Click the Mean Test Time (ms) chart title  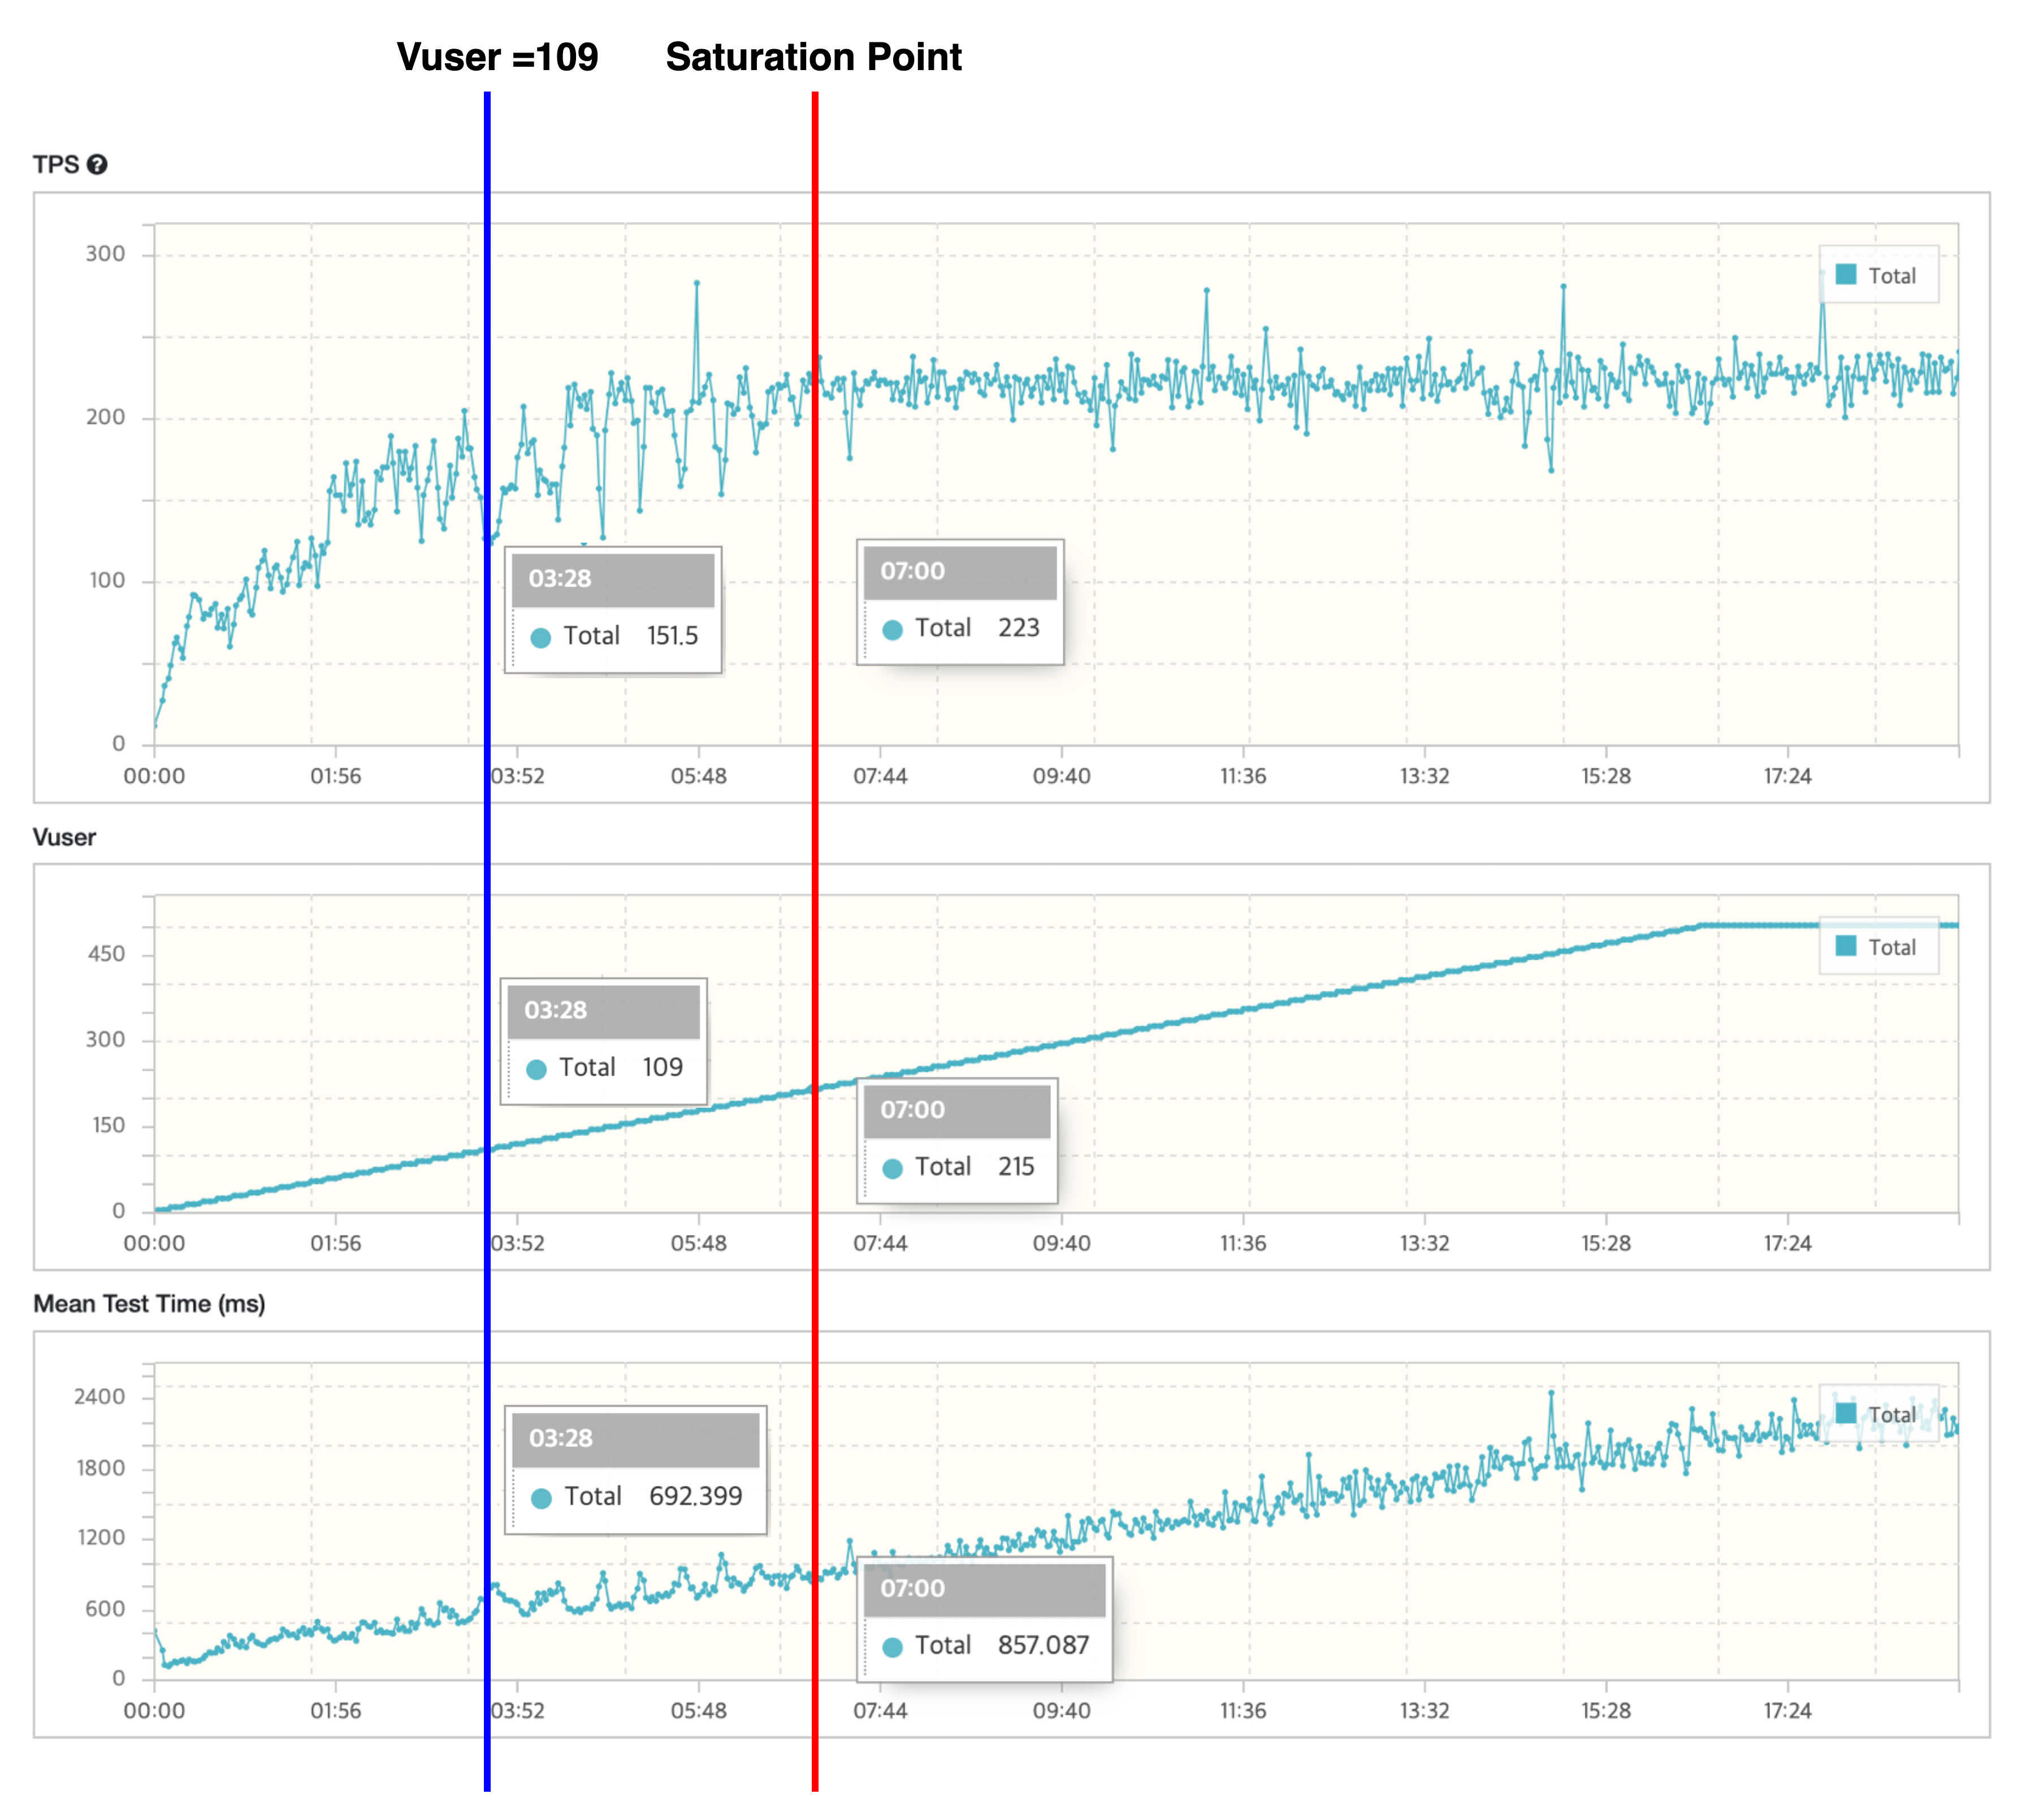coord(149,1304)
